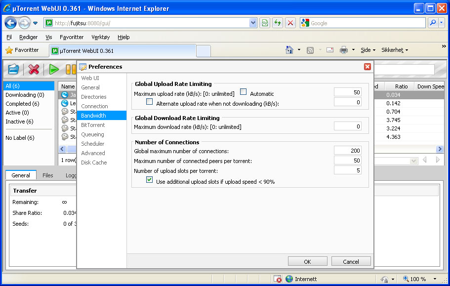Select the Inactive (6) category

(x=20, y=122)
